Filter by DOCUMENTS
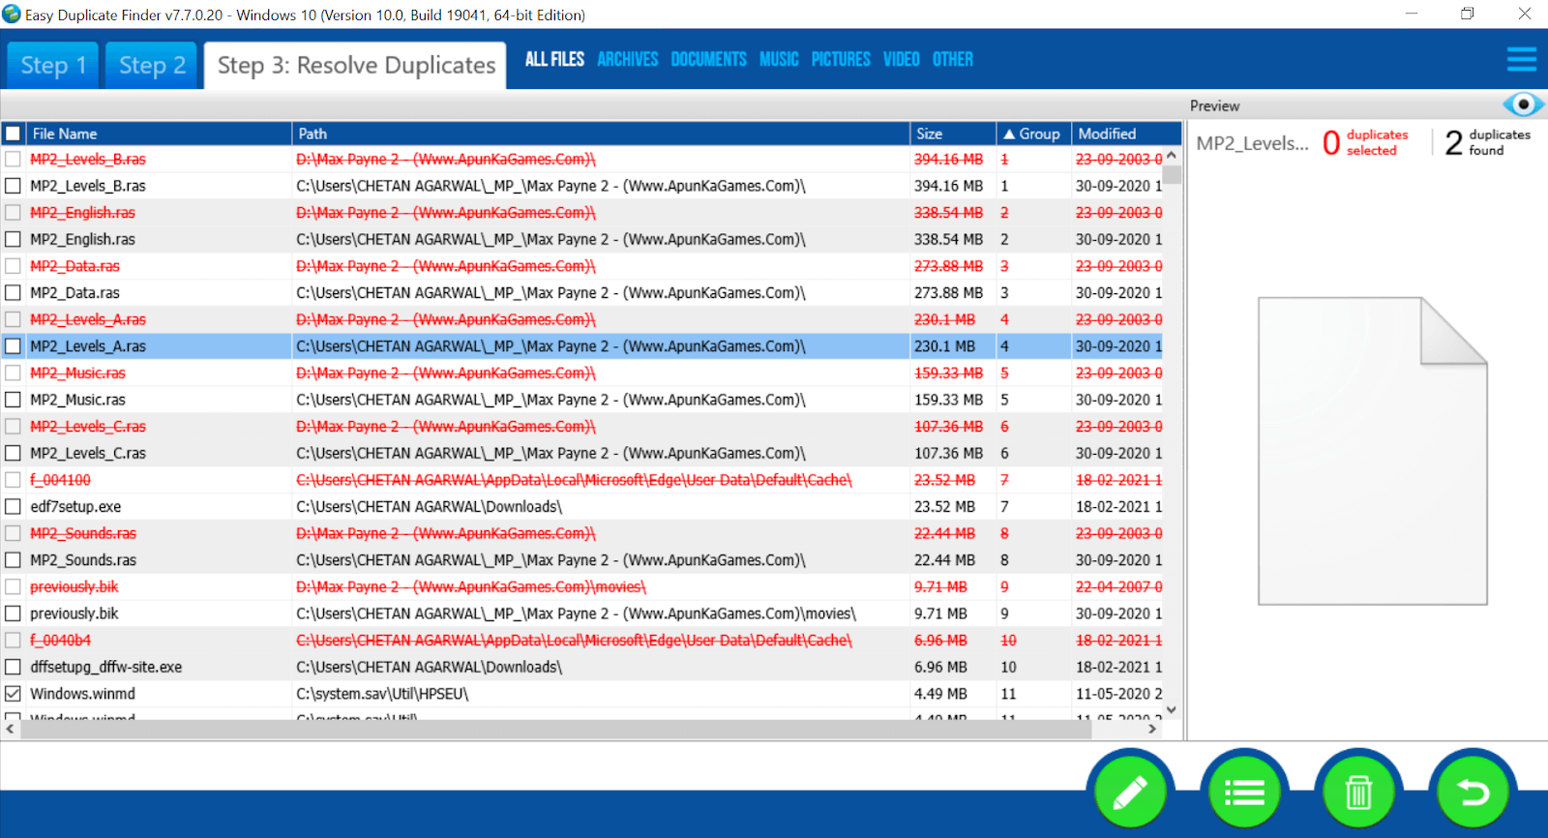Screen dimensions: 1548x838 coord(708,59)
